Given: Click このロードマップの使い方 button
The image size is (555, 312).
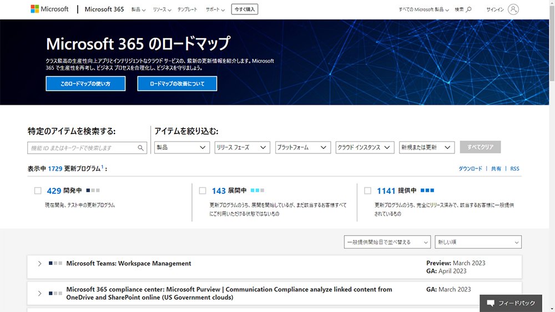Looking at the screenshot, I should point(85,84).
